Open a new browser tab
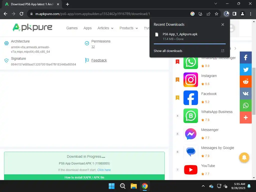Viewport: 256px width, 192px height. click(x=67, y=4)
